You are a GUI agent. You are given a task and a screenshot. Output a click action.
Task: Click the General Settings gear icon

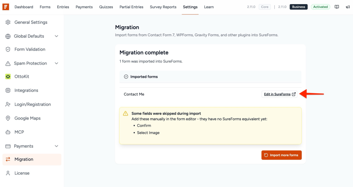click(8, 22)
